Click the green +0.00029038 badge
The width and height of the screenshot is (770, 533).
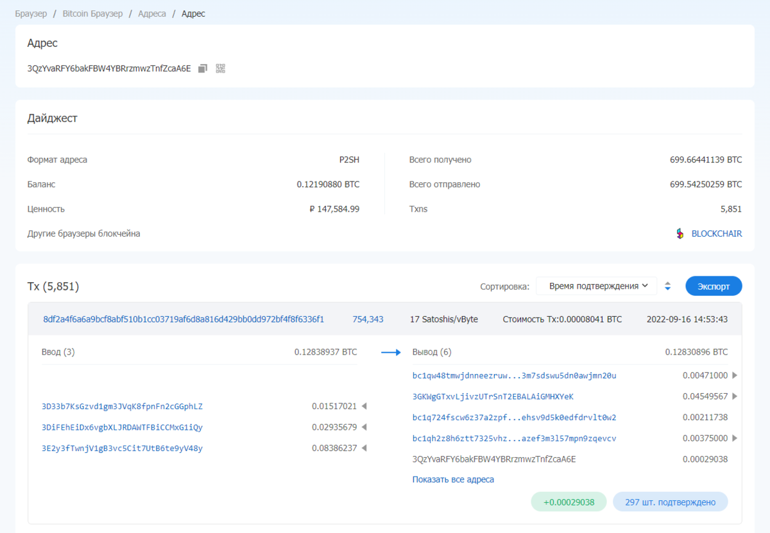(x=569, y=502)
